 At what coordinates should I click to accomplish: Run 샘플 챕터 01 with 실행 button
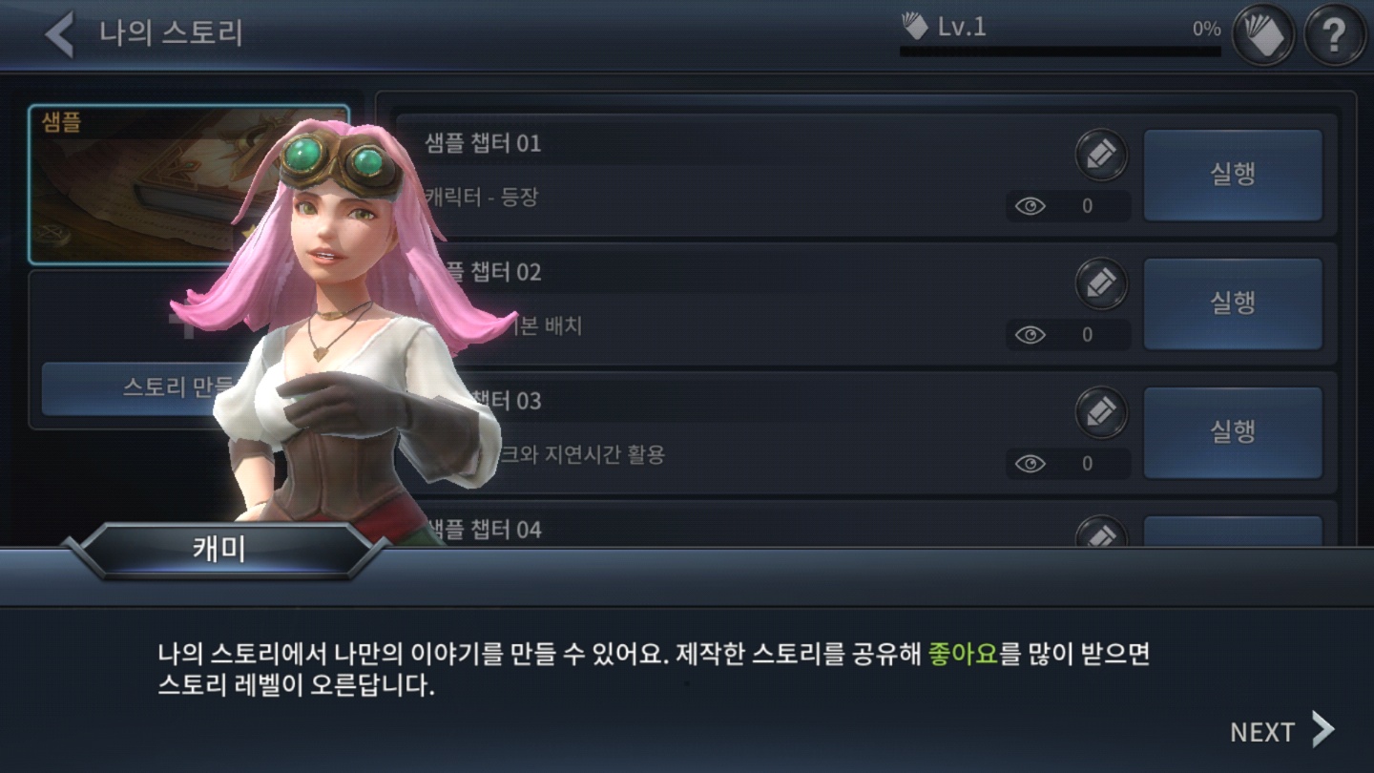pos(1233,175)
